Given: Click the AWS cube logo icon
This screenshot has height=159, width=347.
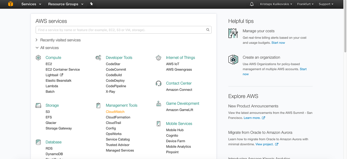Looking at the screenshot, I should pyautogui.click(x=11, y=4).
